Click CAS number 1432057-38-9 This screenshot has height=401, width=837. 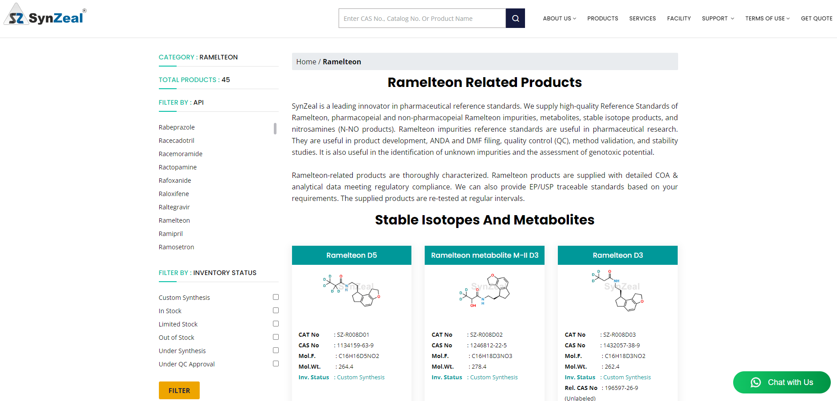(x=621, y=346)
